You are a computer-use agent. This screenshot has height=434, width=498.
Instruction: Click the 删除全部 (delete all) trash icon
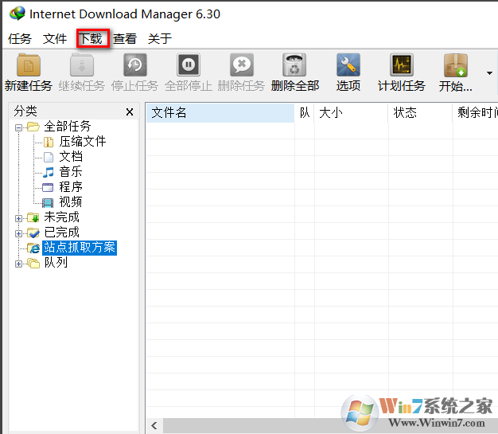click(294, 65)
